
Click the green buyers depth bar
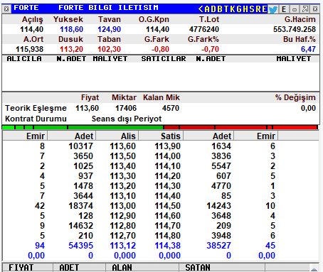[x=83, y=127]
